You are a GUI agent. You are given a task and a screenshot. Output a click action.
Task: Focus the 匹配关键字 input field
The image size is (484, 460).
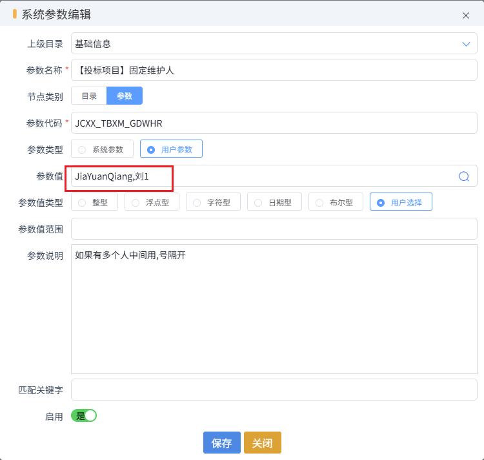(x=274, y=390)
